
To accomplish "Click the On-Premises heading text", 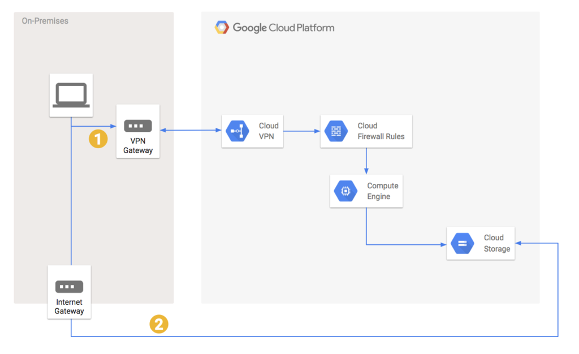I will (x=45, y=21).
